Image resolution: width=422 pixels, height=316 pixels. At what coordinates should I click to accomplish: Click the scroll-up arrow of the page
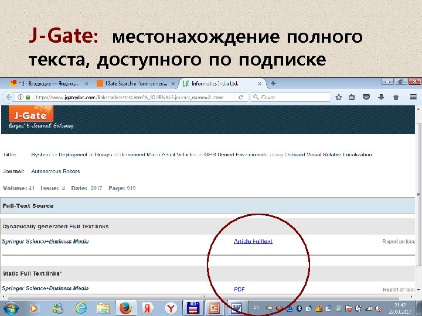[x=418, y=109]
